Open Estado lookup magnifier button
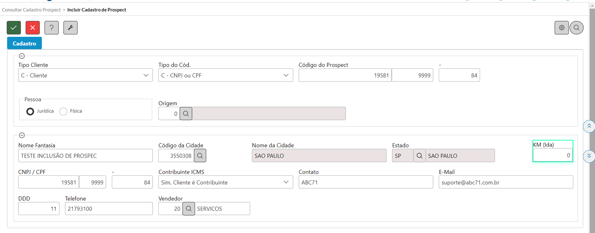Image resolution: width=595 pixels, height=233 pixels. point(420,155)
